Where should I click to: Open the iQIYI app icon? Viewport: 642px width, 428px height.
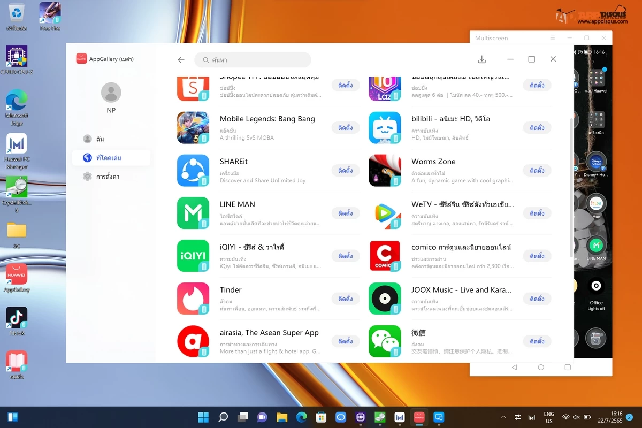click(x=193, y=256)
